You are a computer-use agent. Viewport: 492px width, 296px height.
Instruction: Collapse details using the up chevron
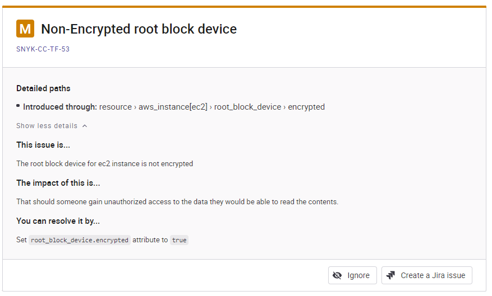[x=85, y=126]
